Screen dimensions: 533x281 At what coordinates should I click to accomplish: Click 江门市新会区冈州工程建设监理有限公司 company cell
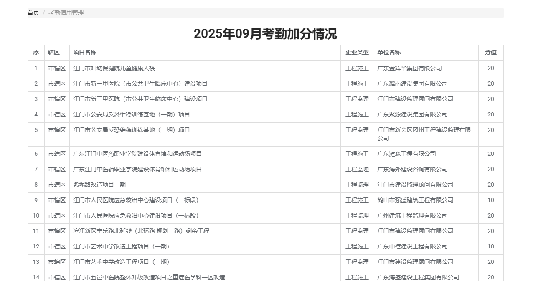424,134
